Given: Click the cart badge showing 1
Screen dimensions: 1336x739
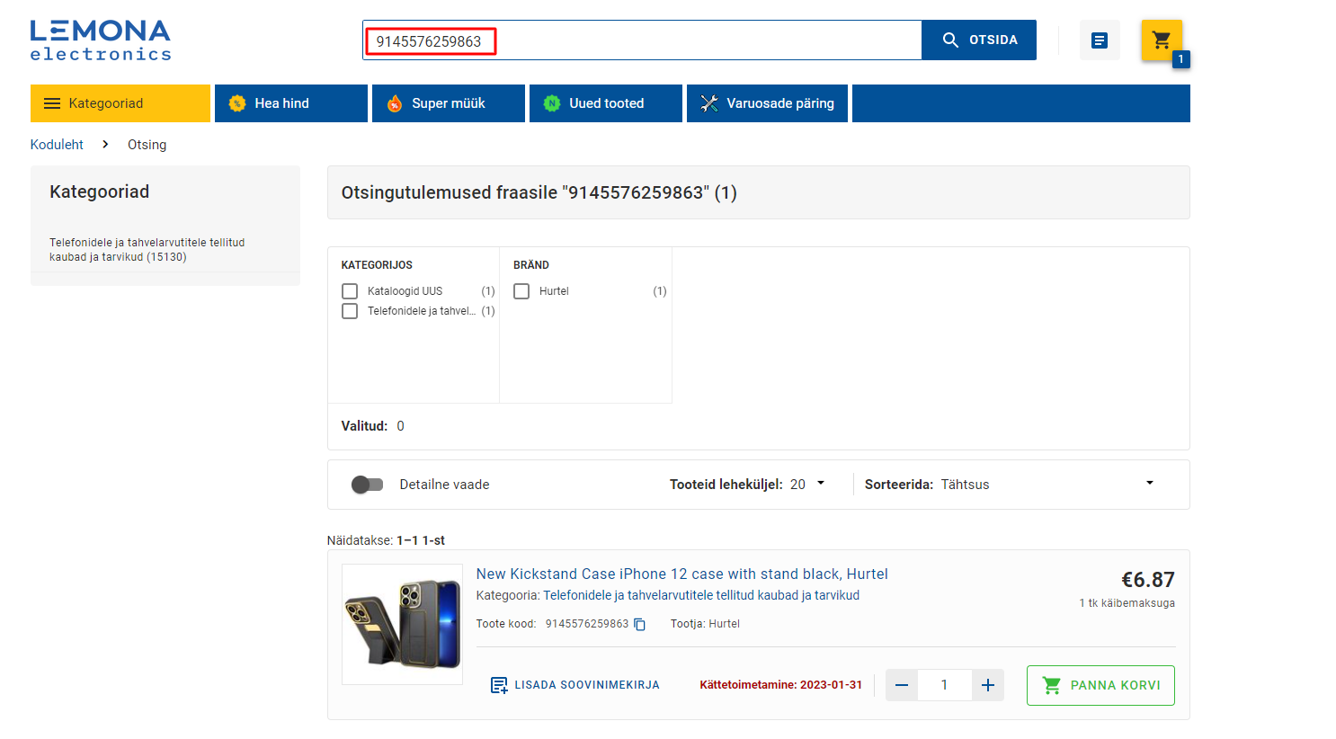Looking at the screenshot, I should coord(1181,59).
